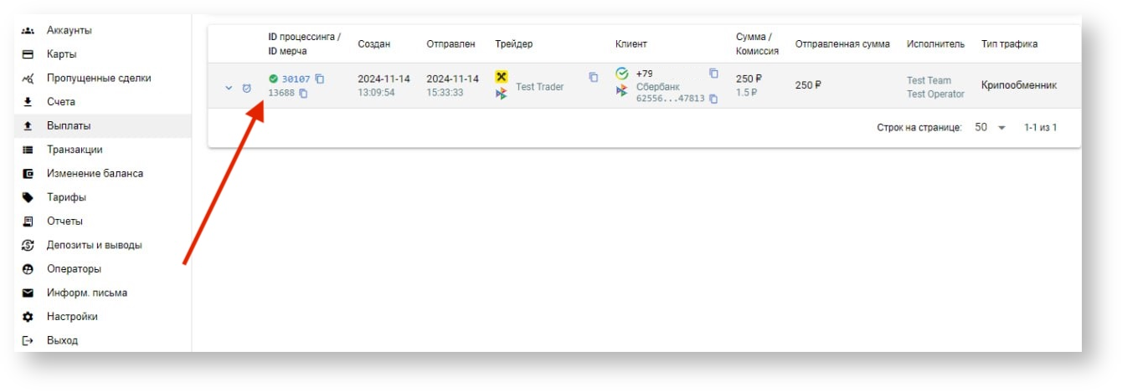
Task: Click the Выплаты upload icon
Action: click(28, 126)
